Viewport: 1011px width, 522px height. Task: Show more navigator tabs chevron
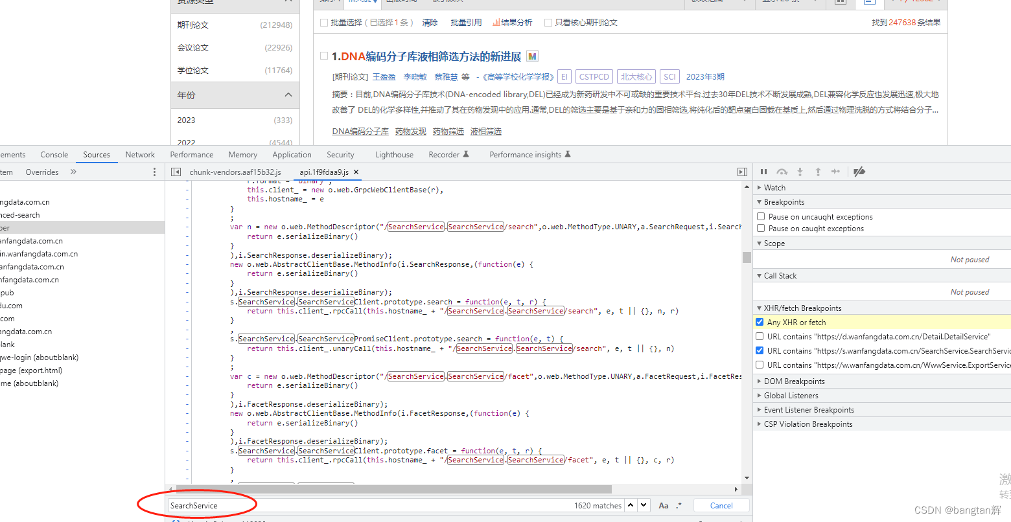pyautogui.click(x=73, y=172)
